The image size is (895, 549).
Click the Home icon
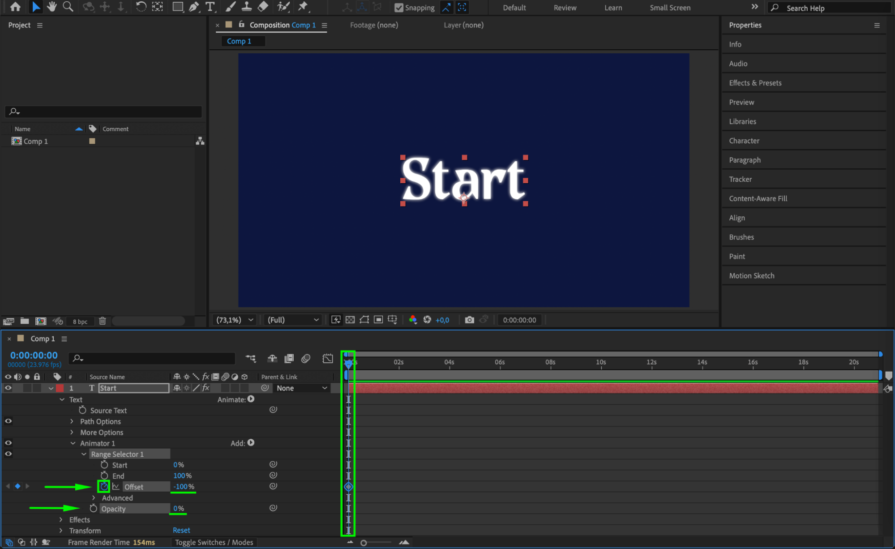pos(15,7)
